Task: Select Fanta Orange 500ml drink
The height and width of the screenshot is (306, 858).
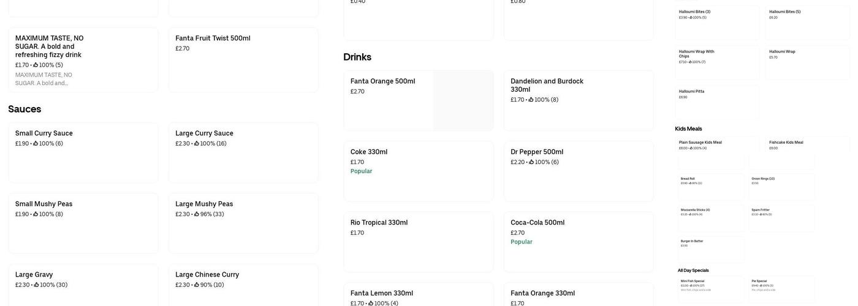Action: tap(389, 100)
